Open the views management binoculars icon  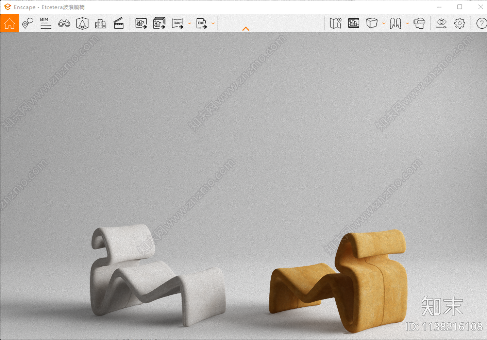pos(64,23)
